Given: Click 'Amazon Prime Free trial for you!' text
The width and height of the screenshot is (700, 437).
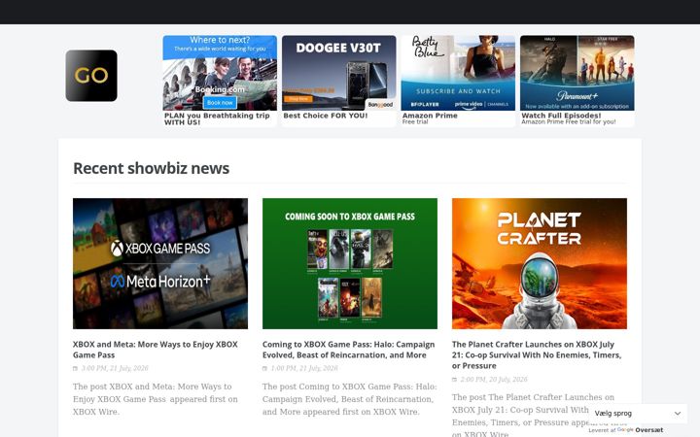Looking at the screenshot, I should coord(569,121).
